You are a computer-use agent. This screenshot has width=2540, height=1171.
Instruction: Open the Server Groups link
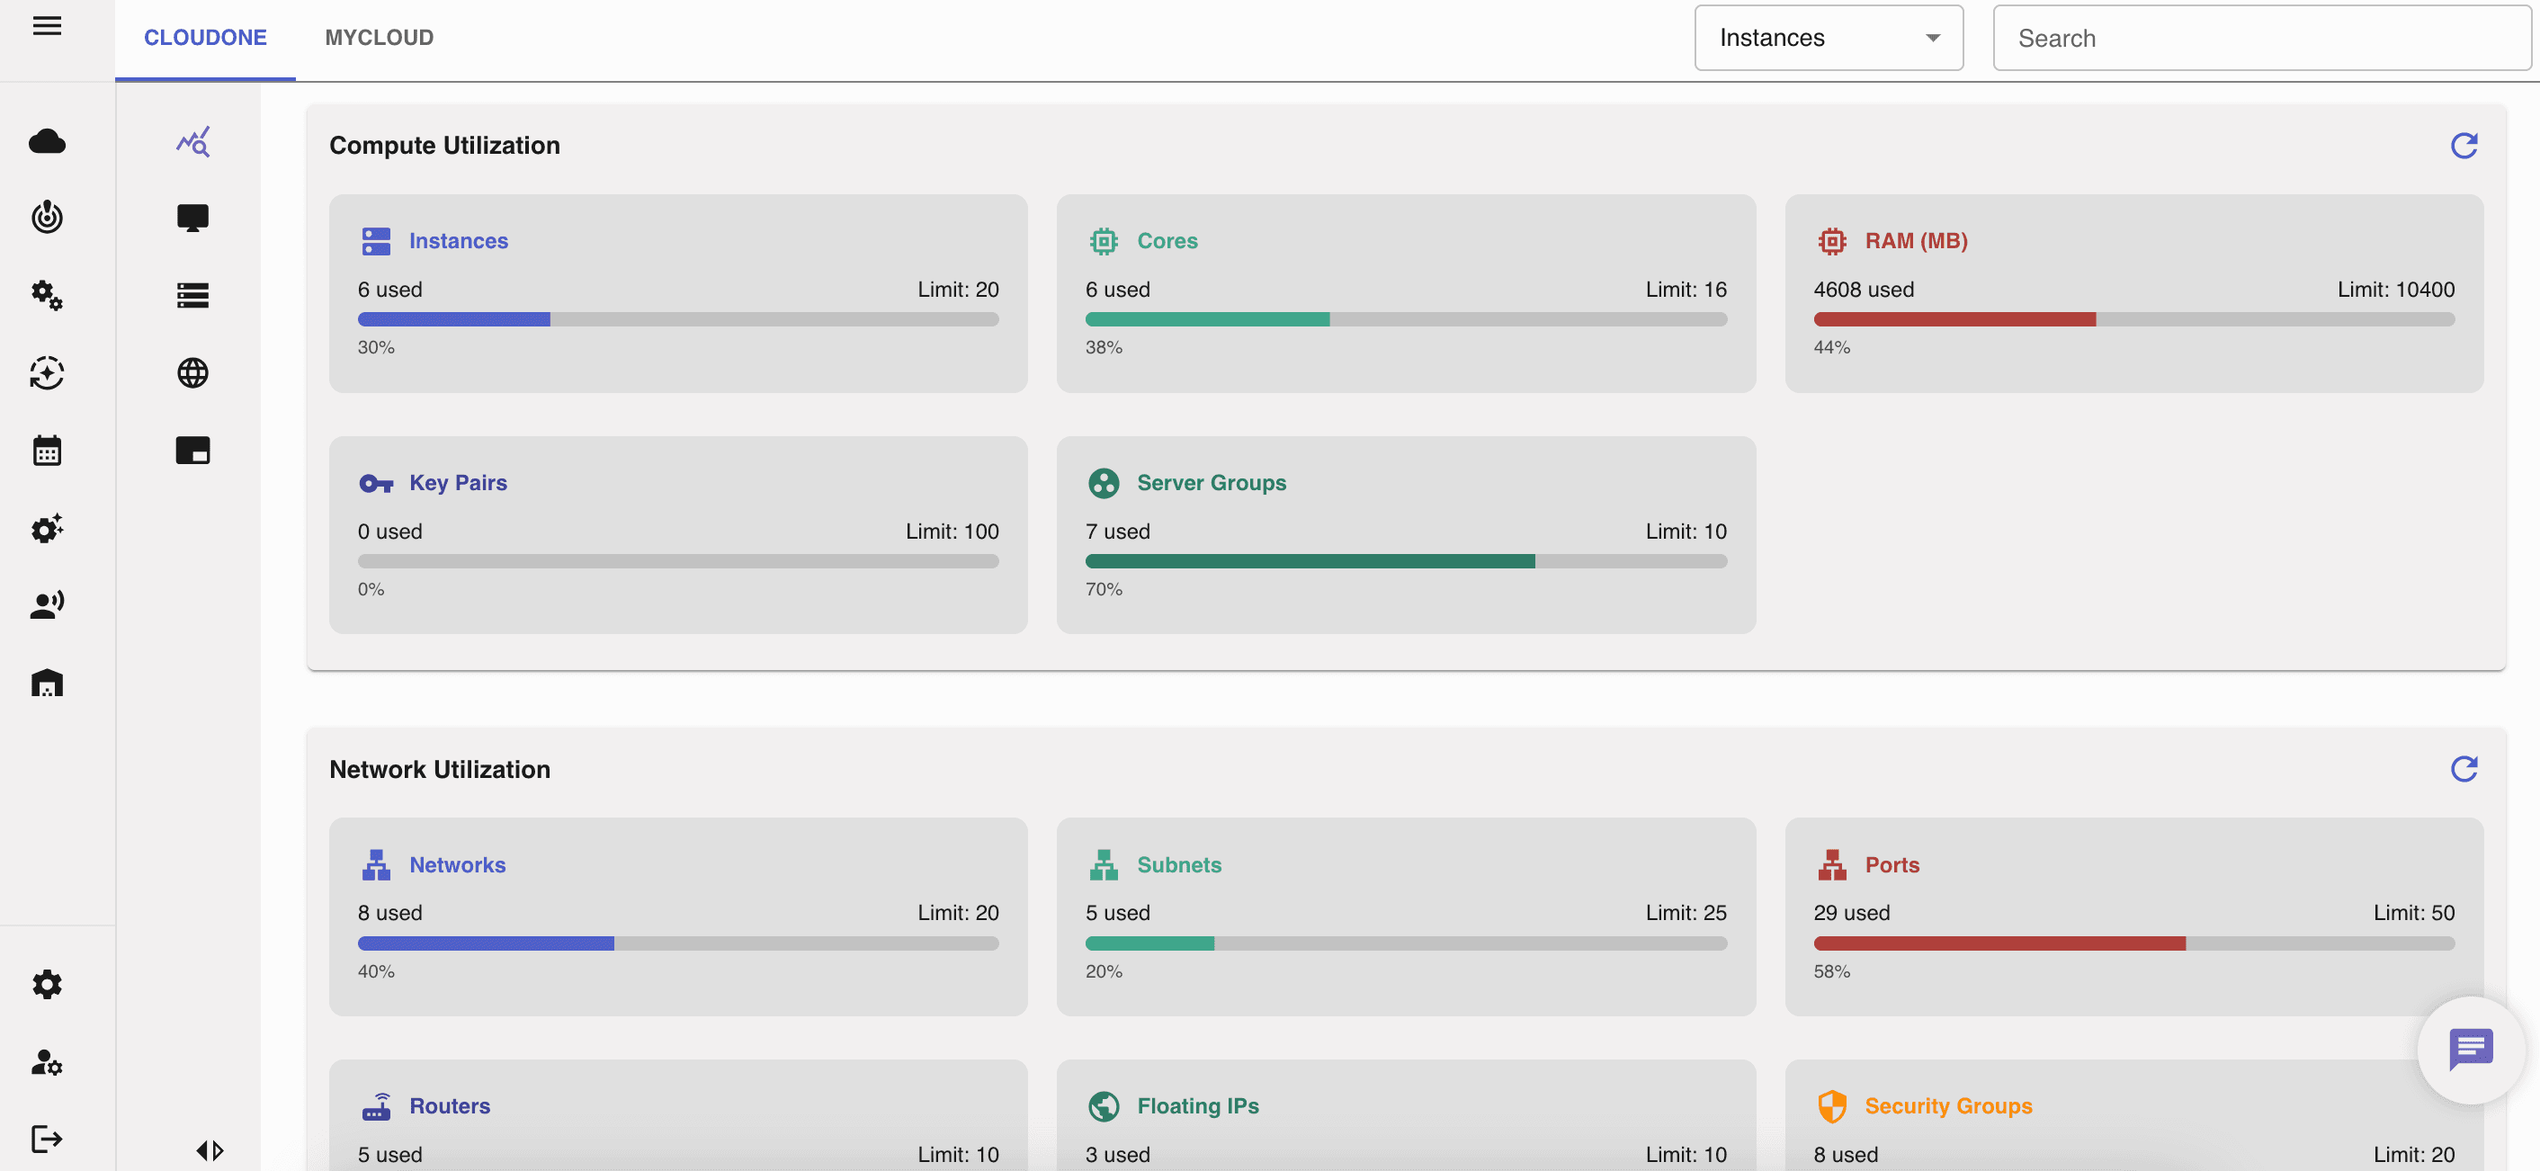tap(1212, 483)
